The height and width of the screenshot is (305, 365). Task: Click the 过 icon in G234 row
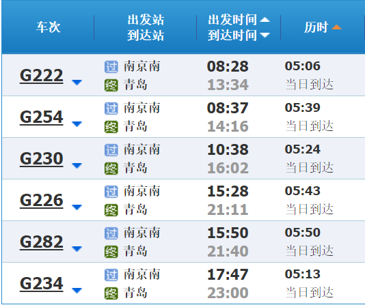(x=111, y=275)
